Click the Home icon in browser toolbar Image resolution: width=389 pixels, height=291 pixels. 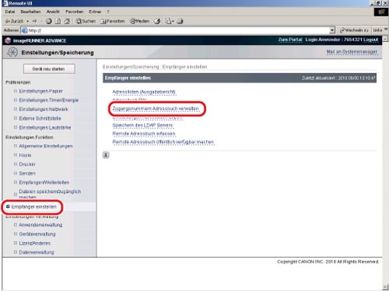coord(67,21)
